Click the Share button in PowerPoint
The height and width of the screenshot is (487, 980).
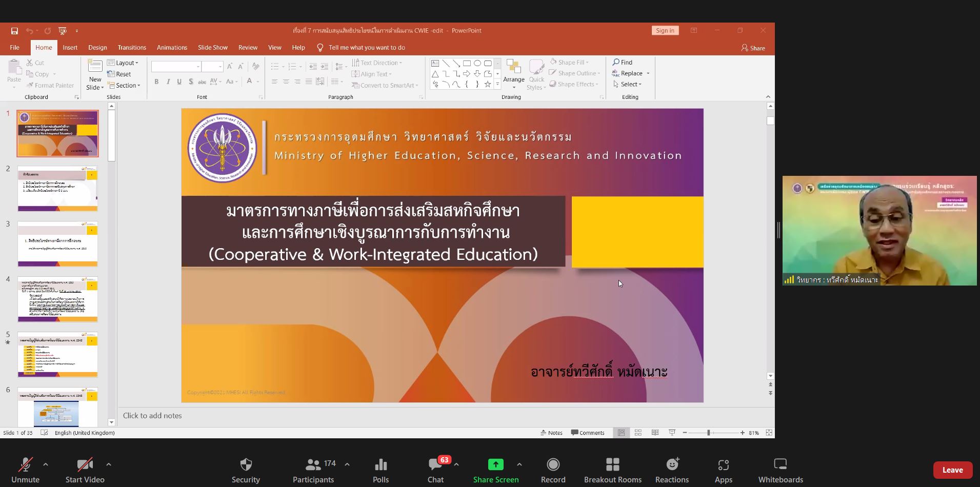pos(753,48)
